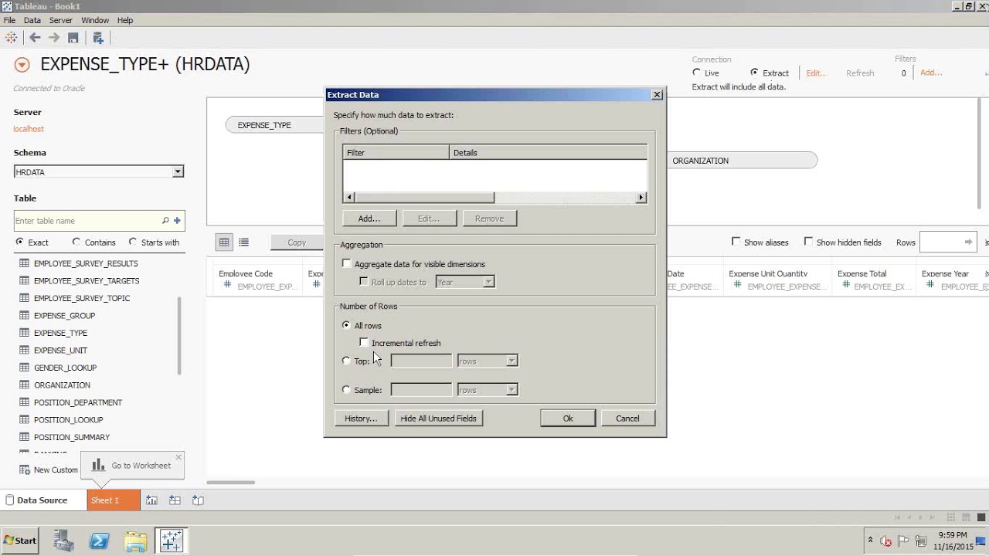The image size is (989, 556).
Task: Click the Hide All Unused Fields button
Action: click(438, 419)
